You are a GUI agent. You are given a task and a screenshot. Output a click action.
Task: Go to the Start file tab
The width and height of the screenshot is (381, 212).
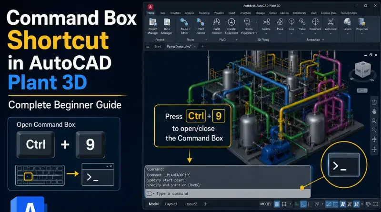point(158,46)
